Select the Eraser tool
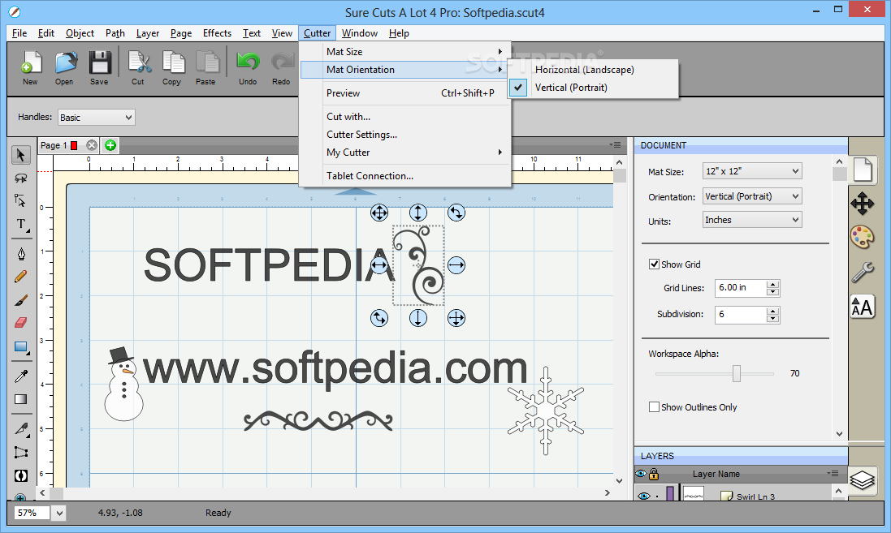The width and height of the screenshot is (891, 533). [21, 322]
